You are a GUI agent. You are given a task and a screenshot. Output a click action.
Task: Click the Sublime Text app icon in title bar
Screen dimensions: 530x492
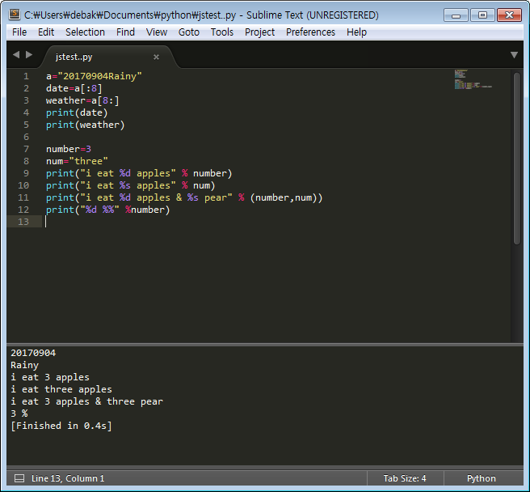[x=15, y=15]
